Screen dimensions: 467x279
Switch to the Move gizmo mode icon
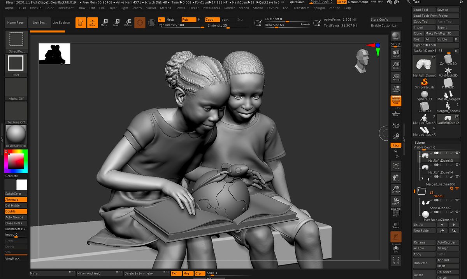(x=104, y=23)
